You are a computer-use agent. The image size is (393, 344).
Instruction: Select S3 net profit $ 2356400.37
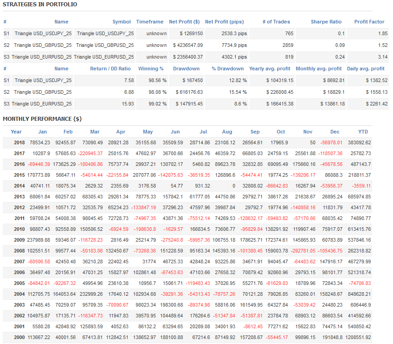(188, 57)
